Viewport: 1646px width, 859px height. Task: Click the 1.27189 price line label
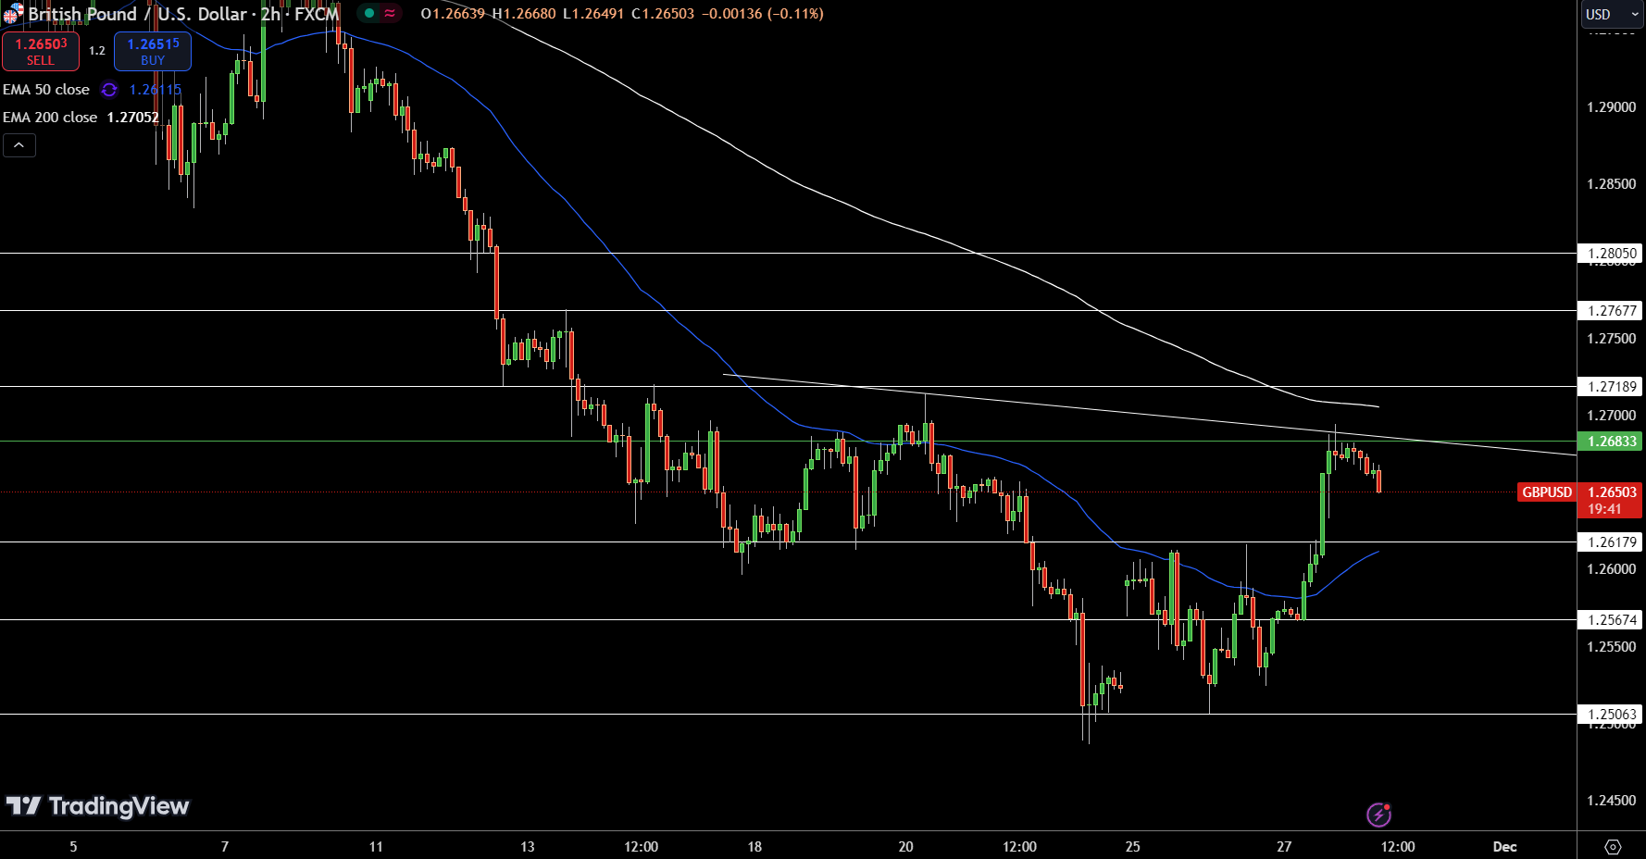point(1612,387)
